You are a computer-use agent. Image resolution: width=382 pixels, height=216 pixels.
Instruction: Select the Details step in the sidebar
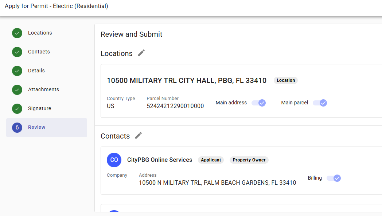pos(36,71)
